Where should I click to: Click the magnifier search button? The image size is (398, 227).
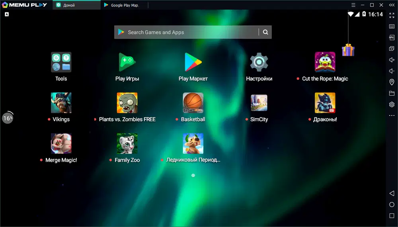click(x=265, y=32)
